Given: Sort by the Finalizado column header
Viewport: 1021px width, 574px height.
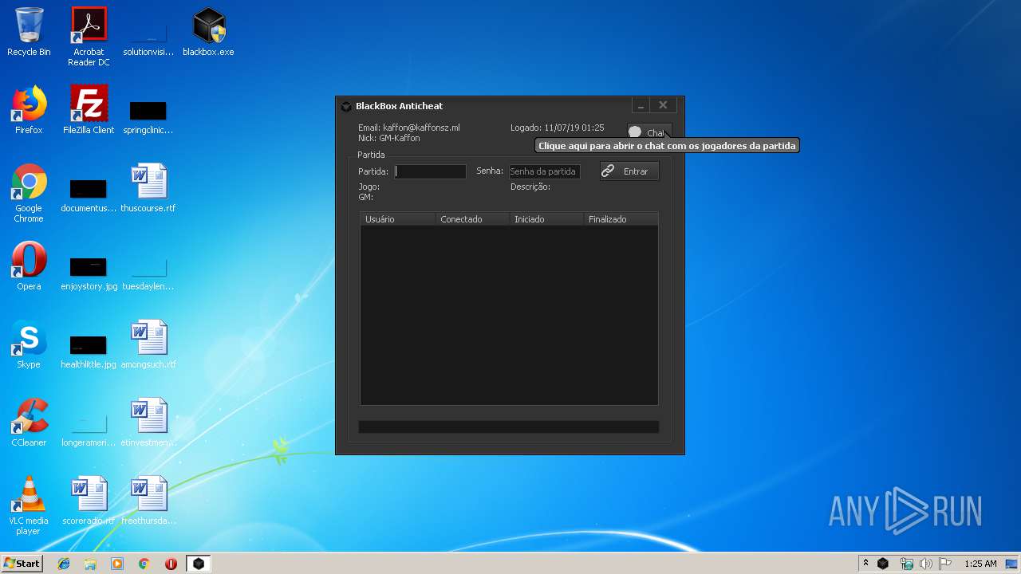Looking at the screenshot, I should [621, 219].
